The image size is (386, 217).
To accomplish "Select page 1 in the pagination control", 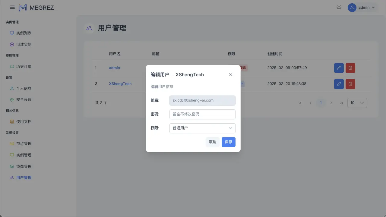I will click(x=321, y=103).
